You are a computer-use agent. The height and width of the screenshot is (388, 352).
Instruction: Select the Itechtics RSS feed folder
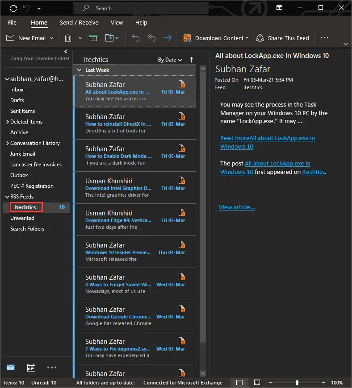point(25,207)
